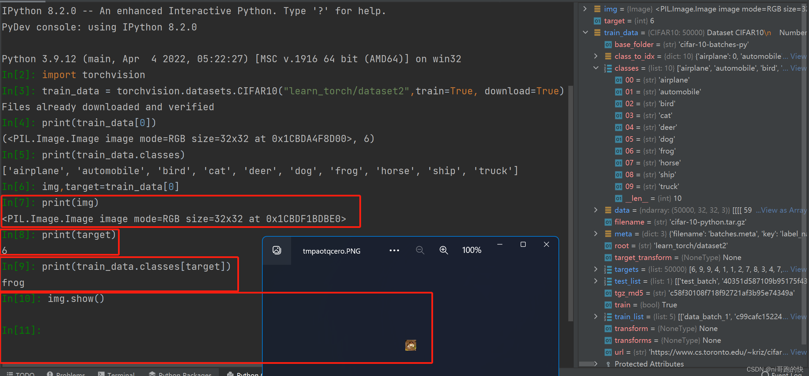Collapse the classes list node
This screenshot has width=809, height=376.
coord(596,68)
